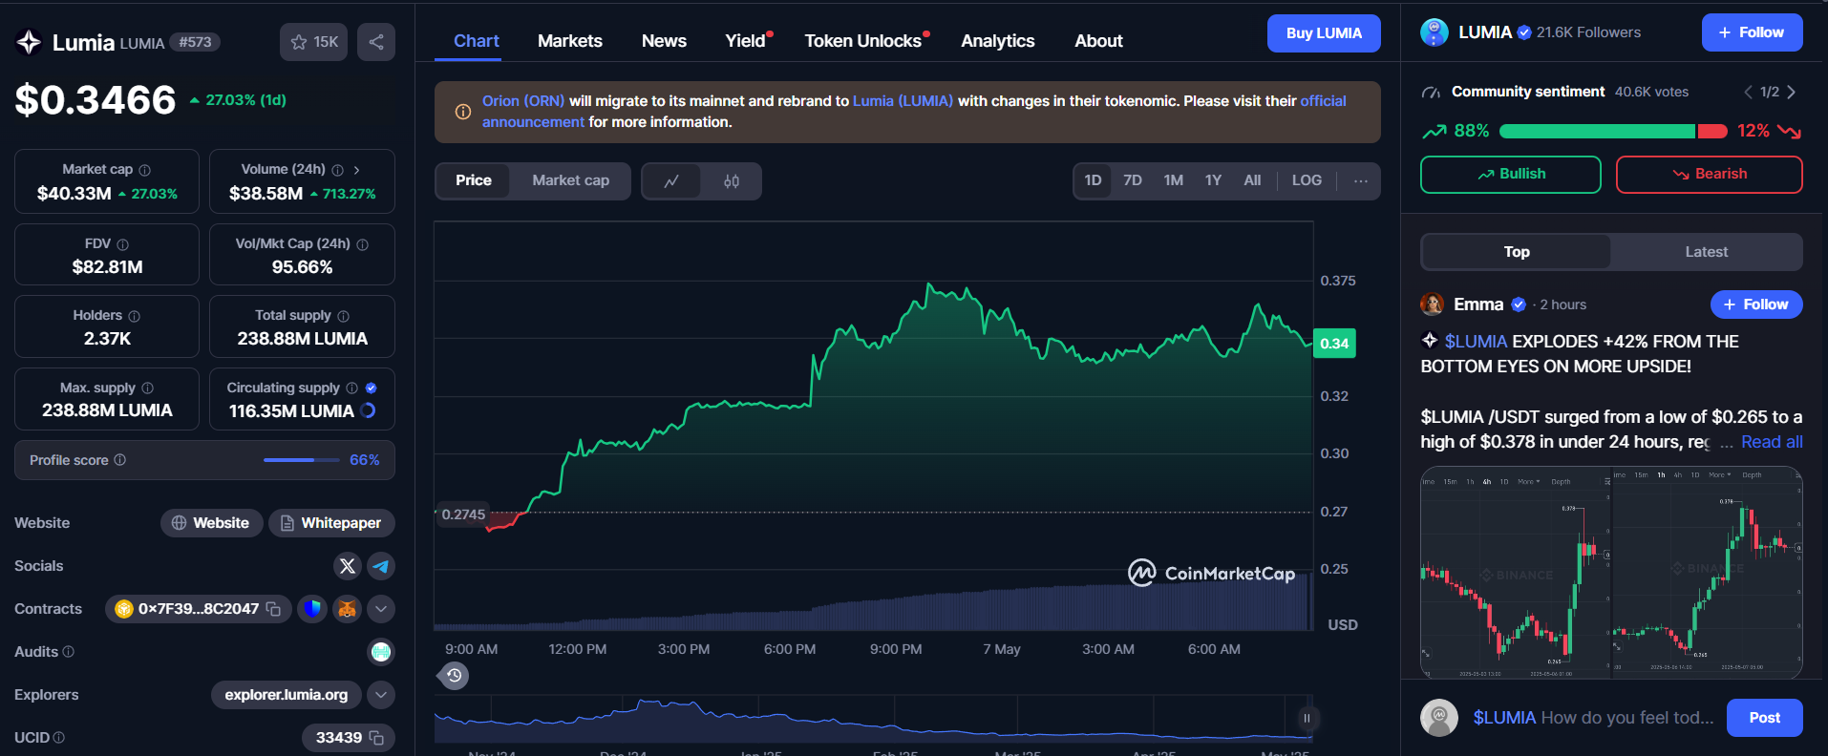
Task: Open the chart more-options ellipsis menu
Action: (x=1360, y=180)
